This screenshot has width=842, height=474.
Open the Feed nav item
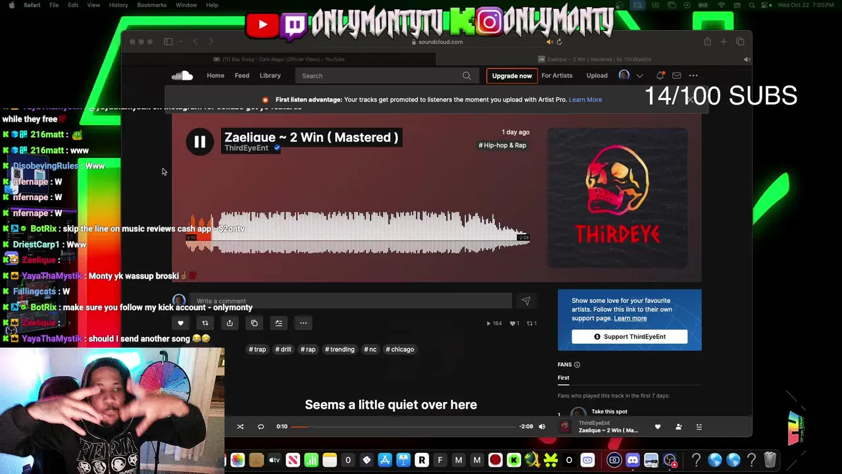pyautogui.click(x=242, y=76)
